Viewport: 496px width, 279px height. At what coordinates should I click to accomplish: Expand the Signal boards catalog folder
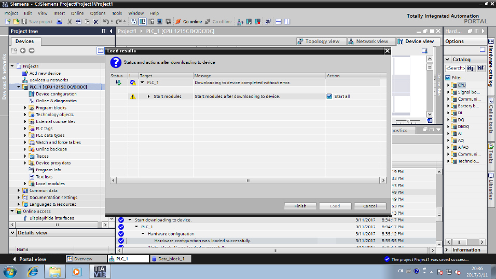pyautogui.click(x=448, y=92)
